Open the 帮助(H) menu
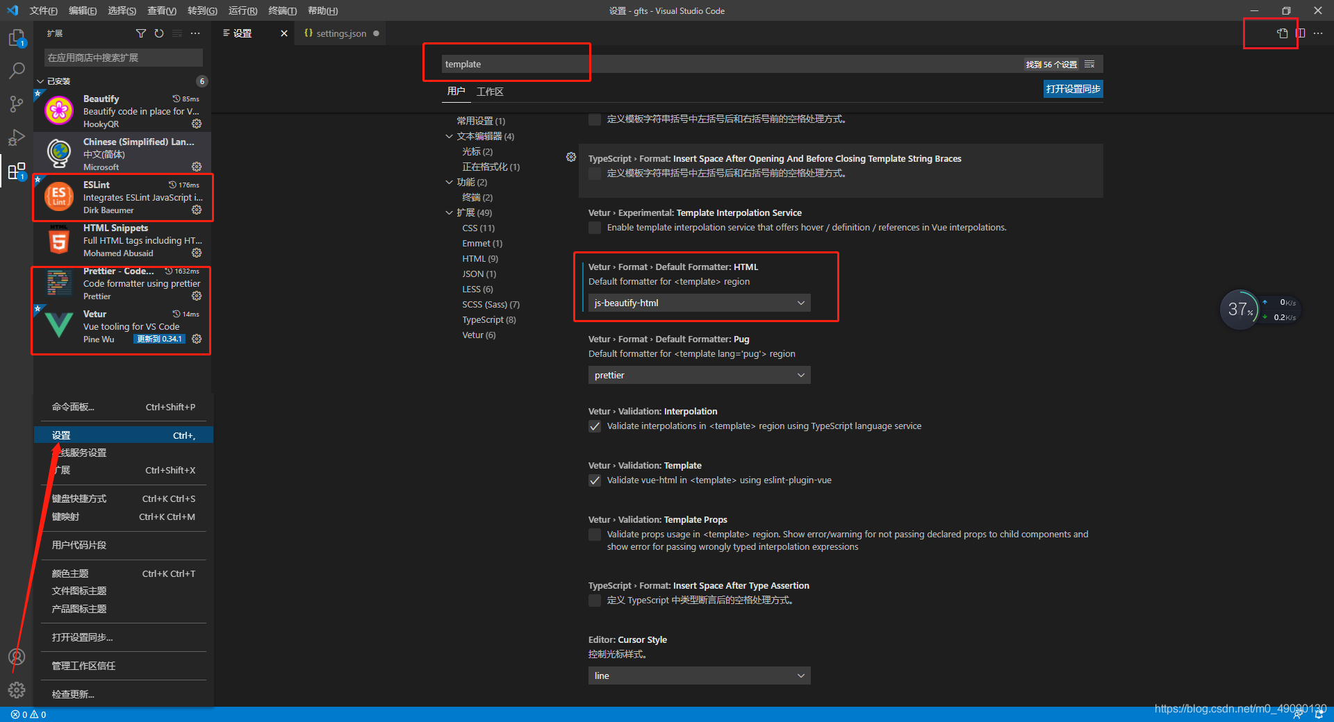Viewport: 1334px width, 722px height. point(323,10)
